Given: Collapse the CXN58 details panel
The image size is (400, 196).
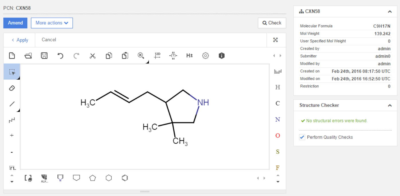Looking at the screenshot, I should click(x=390, y=12).
